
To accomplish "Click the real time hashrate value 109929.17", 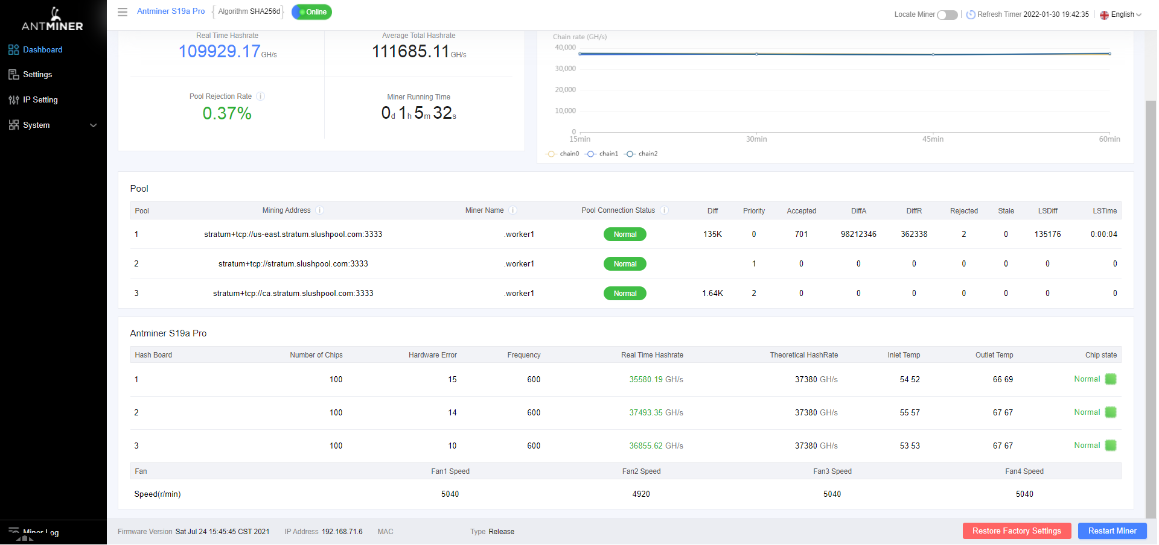I will 220,51.
